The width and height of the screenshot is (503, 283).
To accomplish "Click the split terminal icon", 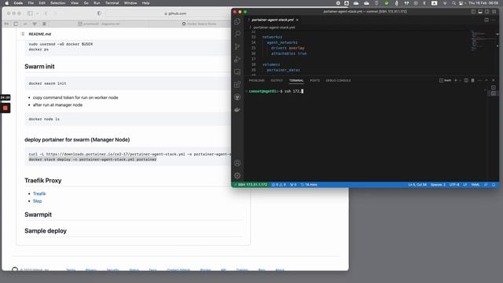I will (466, 80).
